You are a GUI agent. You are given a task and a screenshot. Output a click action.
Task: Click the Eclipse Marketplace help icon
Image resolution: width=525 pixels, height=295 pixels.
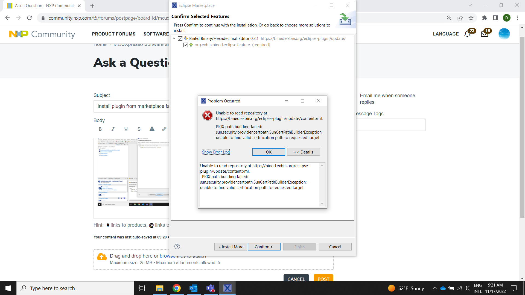click(x=177, y=246)
